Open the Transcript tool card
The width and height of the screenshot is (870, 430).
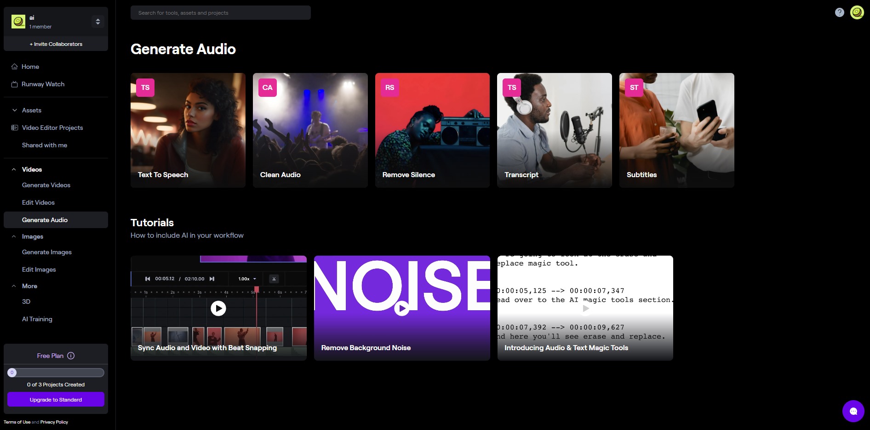click(x=555, y=130)
